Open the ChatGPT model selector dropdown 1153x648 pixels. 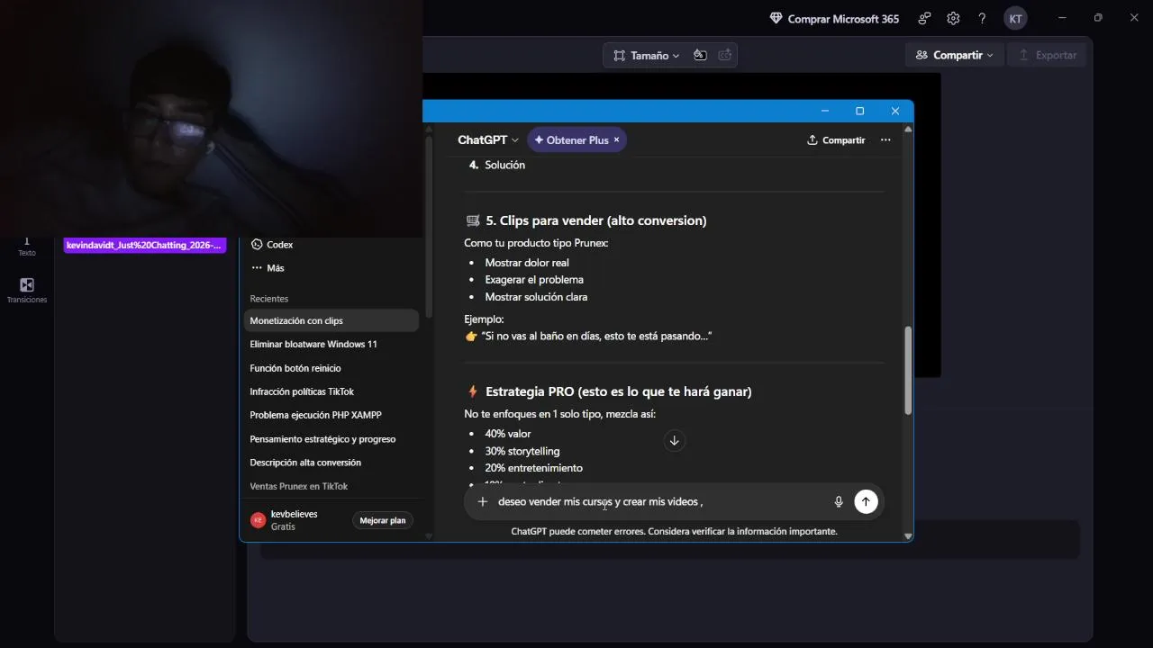coord(487,139)
